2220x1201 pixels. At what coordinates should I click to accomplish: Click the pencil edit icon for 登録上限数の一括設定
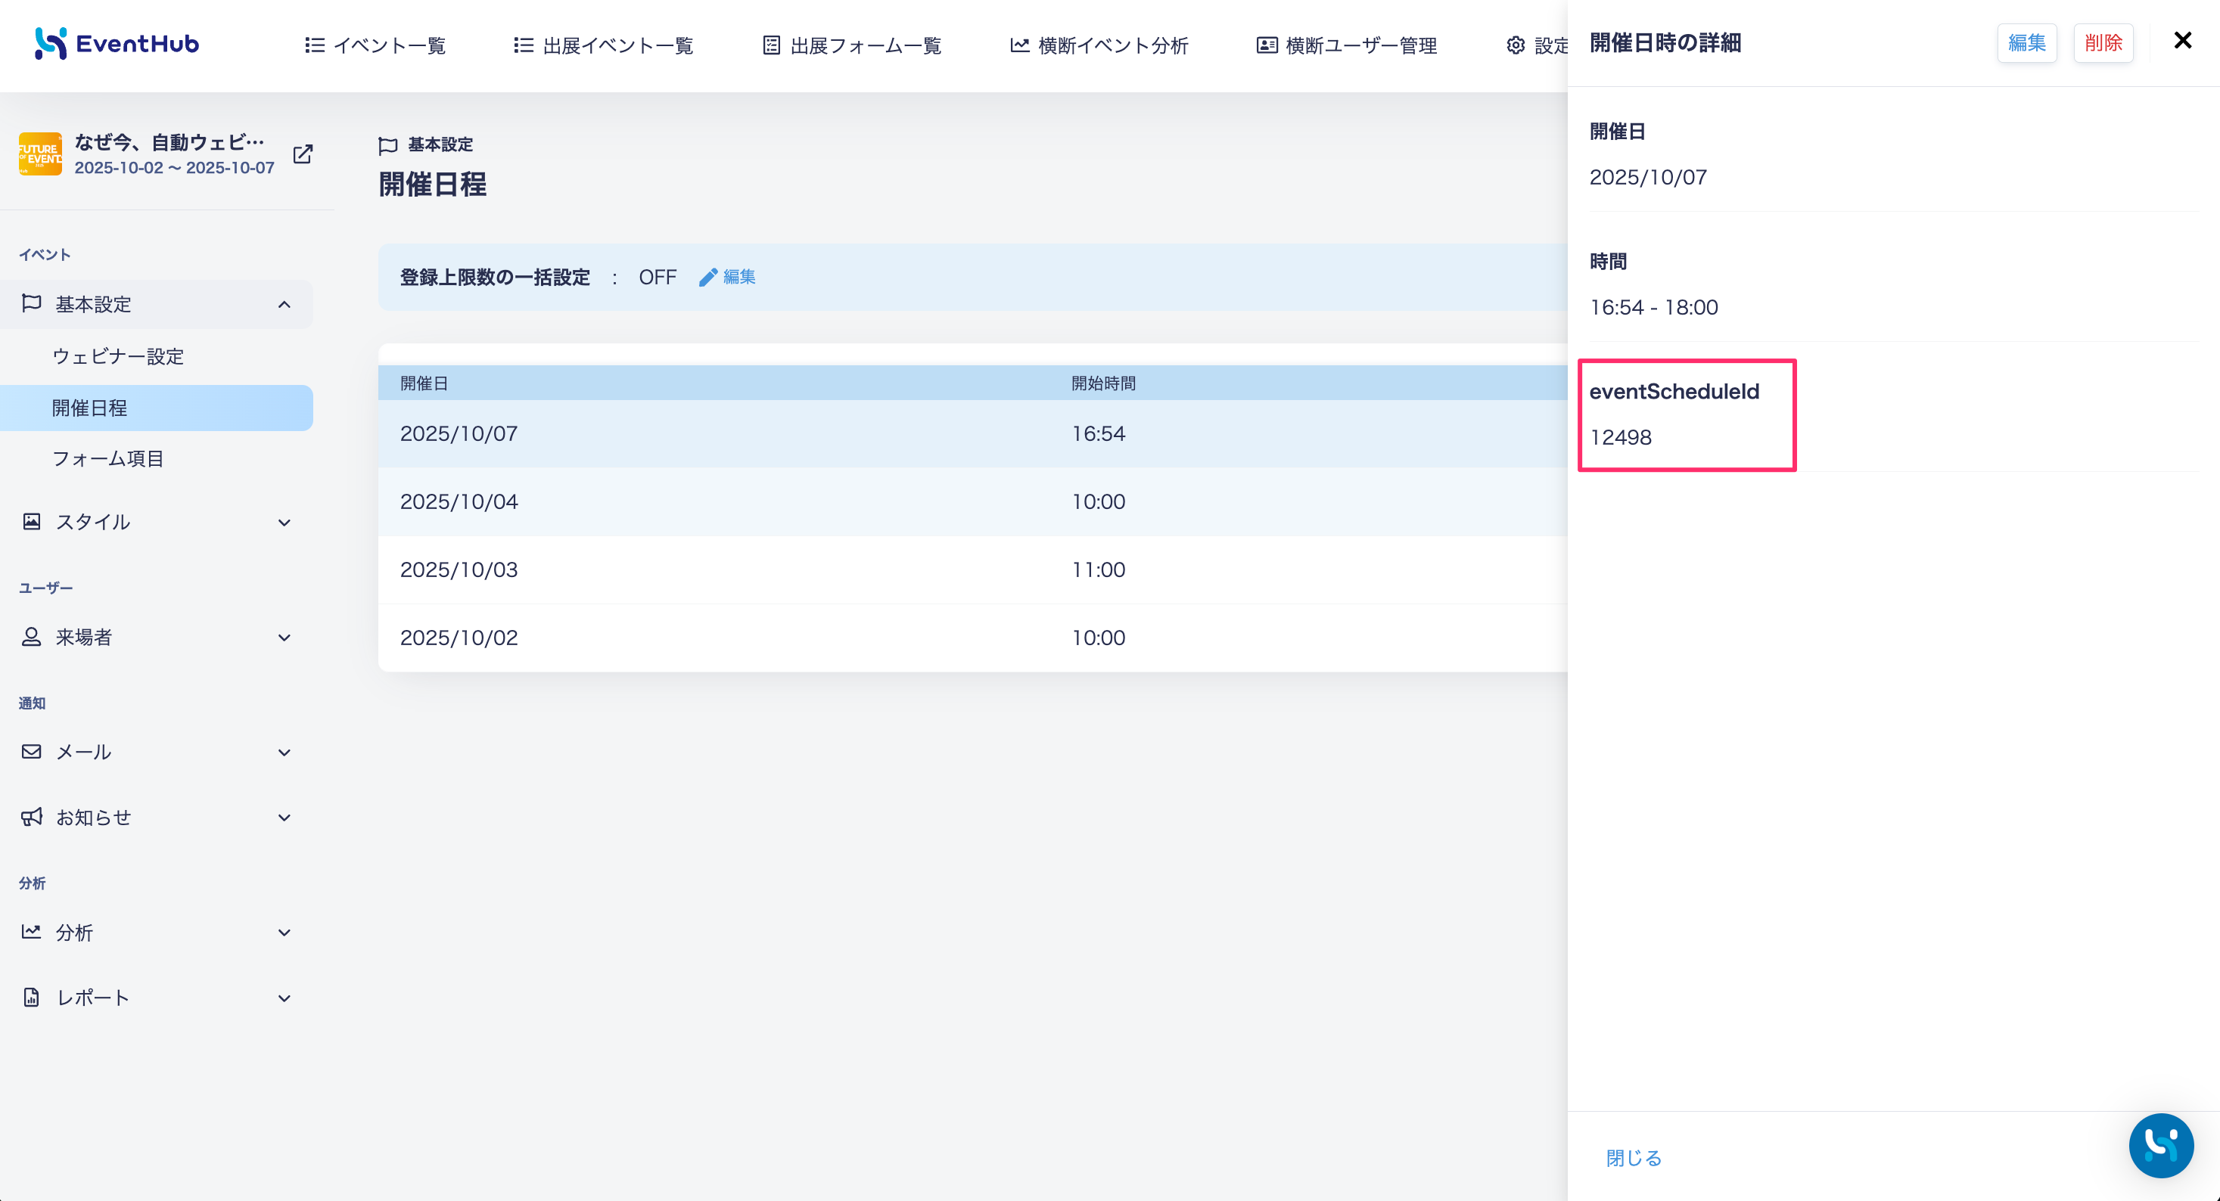(707, 278)
